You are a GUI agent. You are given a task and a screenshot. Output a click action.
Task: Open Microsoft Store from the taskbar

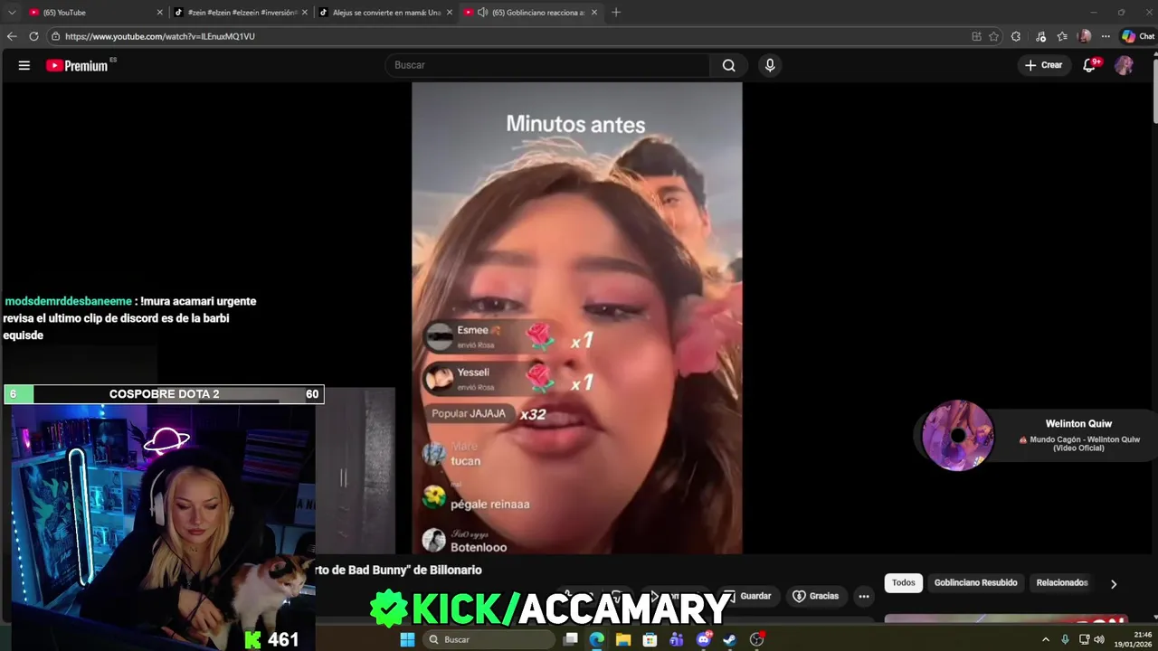pos(650,639)
